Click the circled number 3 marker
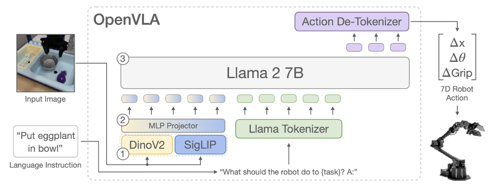Image resolution: width=493 pixels, height=184 pixels. [x=122, y=59]
